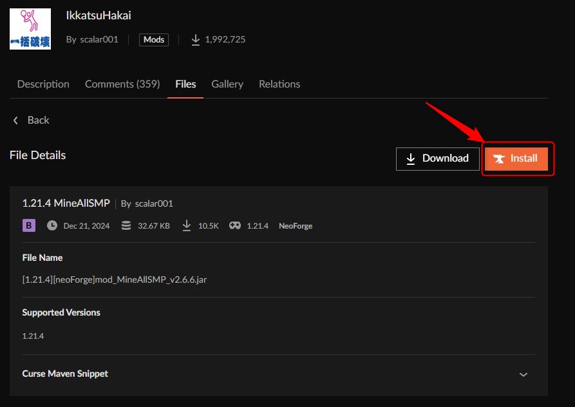Click the File Details heading

point(38,155)
